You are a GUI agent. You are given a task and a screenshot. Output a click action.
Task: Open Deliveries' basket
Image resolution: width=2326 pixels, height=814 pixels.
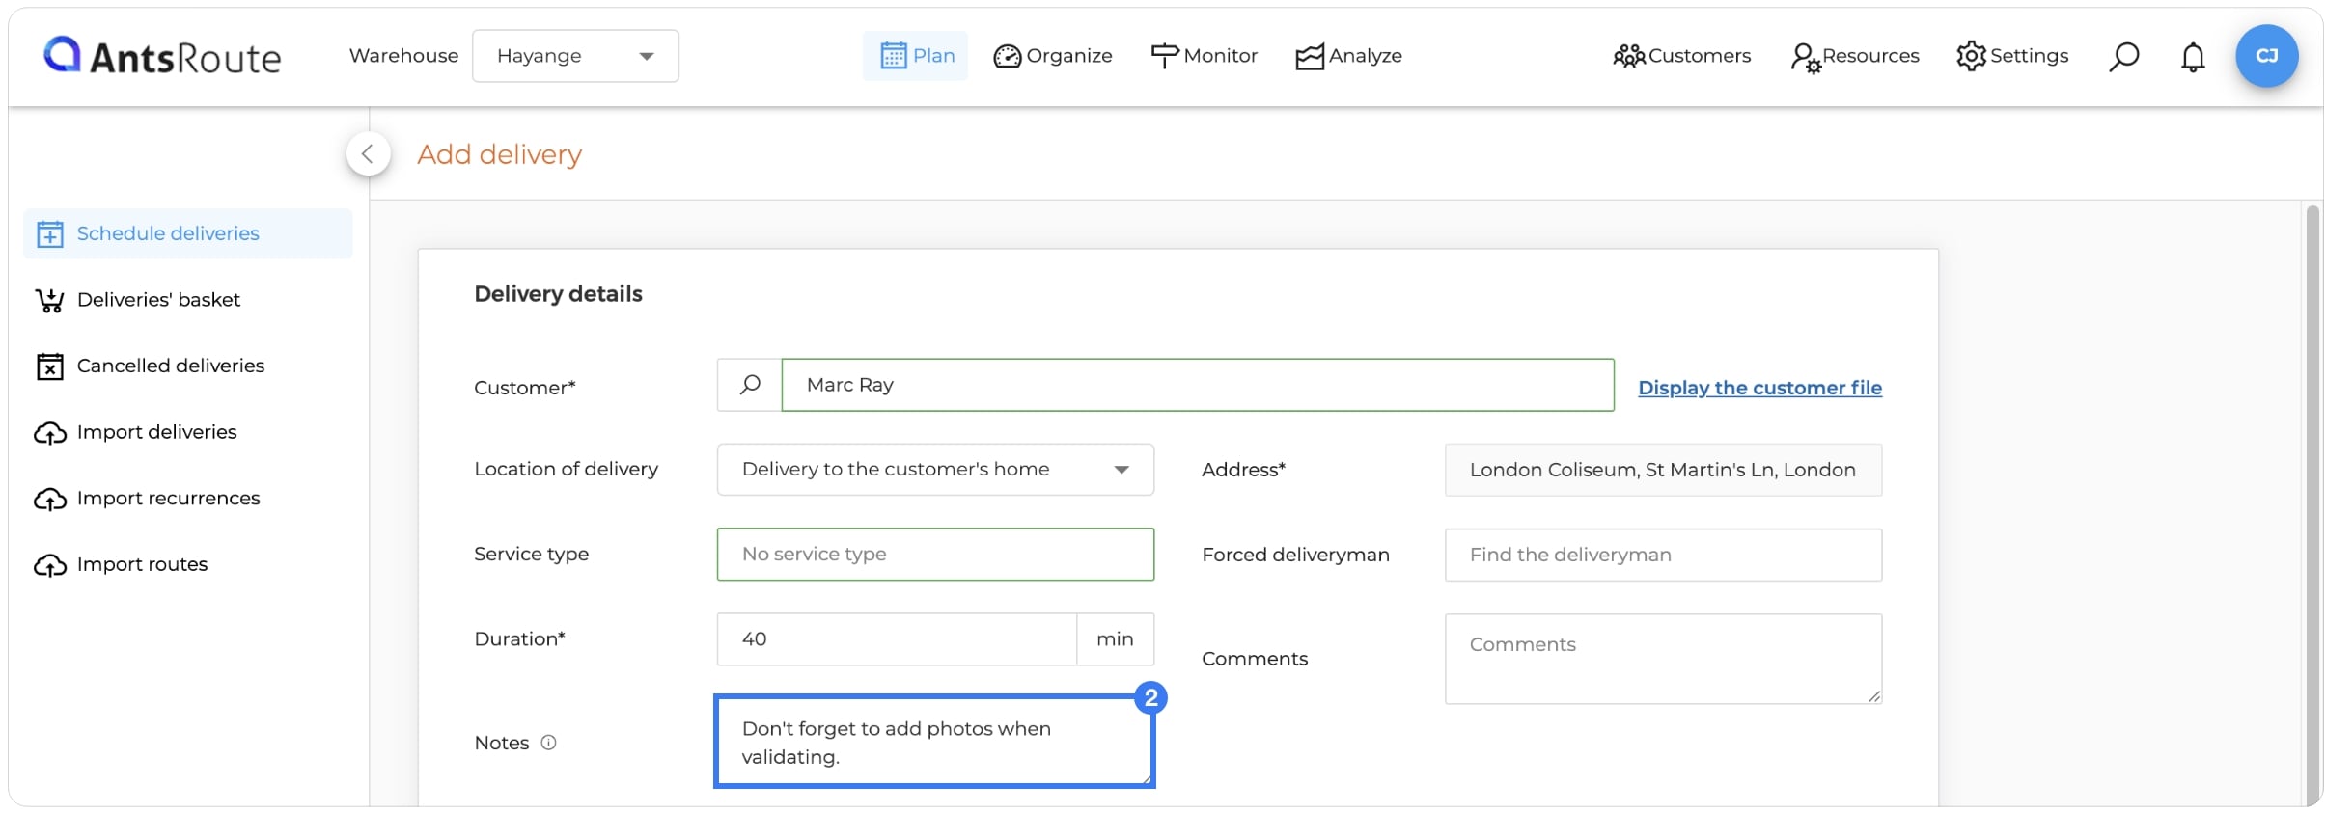138,300
